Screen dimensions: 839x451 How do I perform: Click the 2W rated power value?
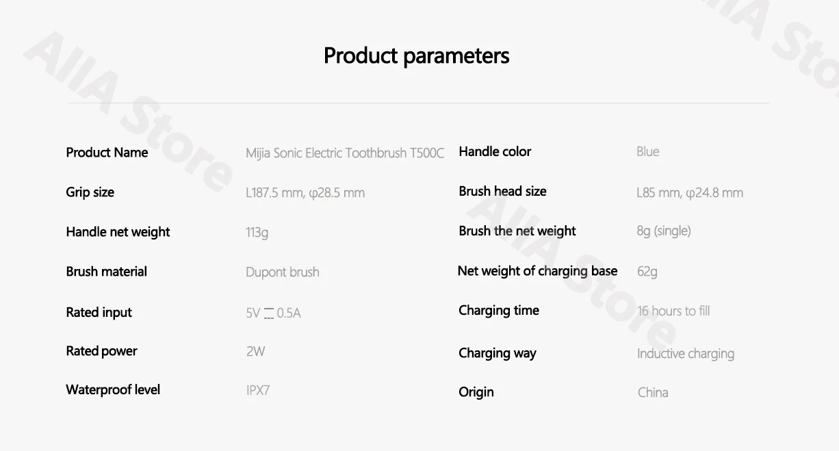pos(255,352)
